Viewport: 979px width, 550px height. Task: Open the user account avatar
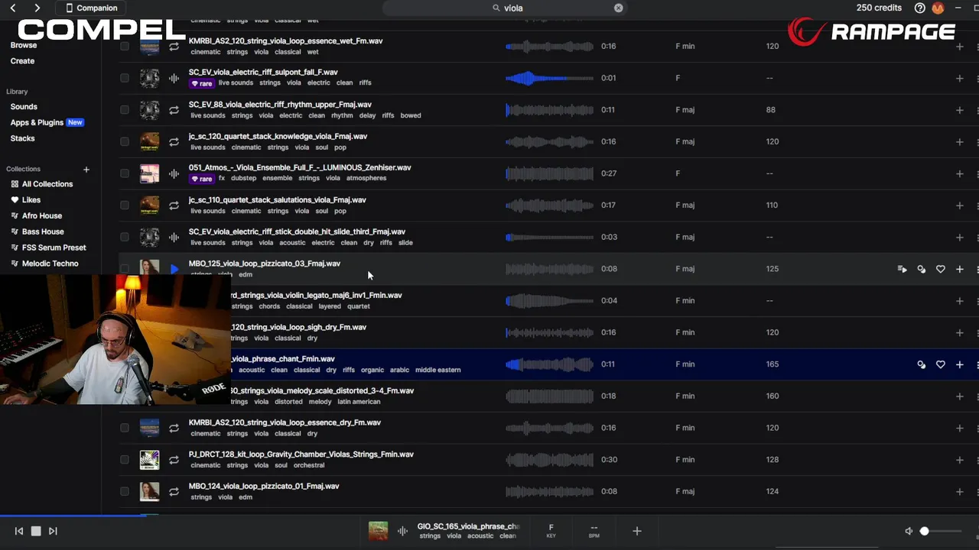(938, 8)
